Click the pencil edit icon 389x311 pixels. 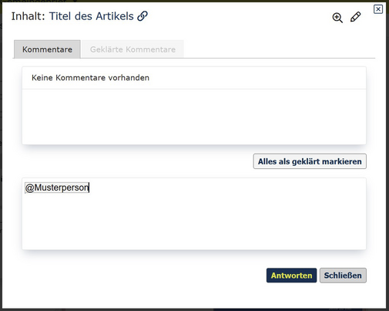(x=356, y=17)
